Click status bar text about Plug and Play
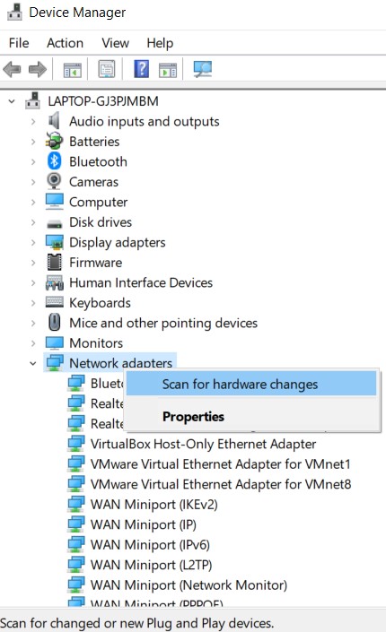This screenshot has height=632, width=386. (x=136, y=623)
